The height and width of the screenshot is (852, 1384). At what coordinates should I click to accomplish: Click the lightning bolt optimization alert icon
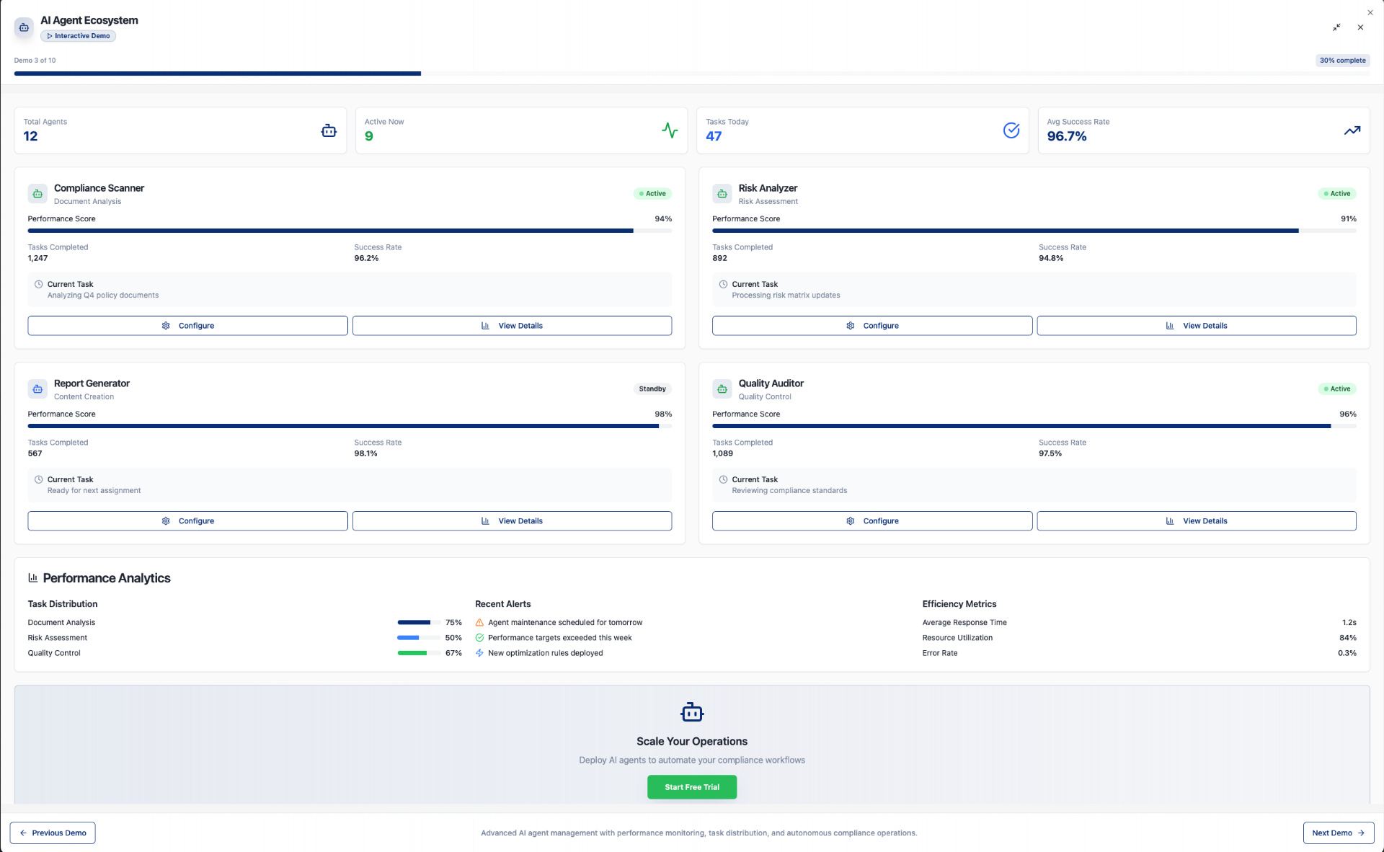(x=479, y=653)
